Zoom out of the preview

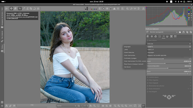(115, 106)
